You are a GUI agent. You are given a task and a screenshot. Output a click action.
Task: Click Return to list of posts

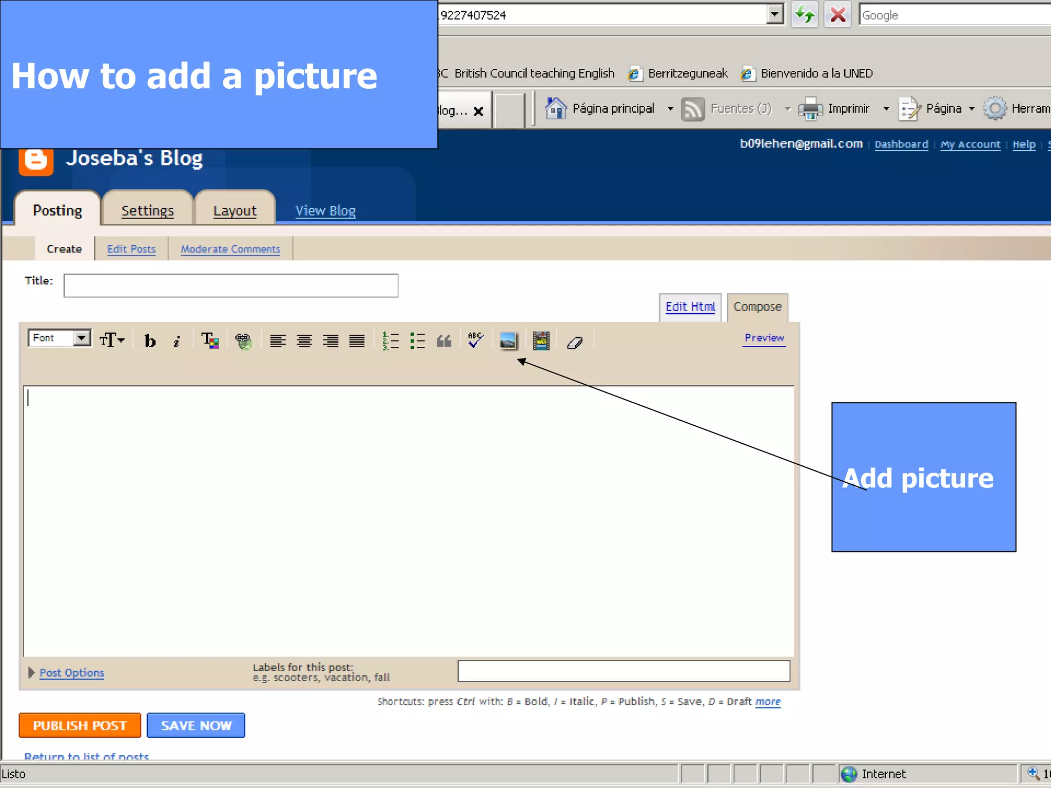point(86,756)
